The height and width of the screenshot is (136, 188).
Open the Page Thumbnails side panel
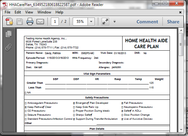tap(8, 34)
